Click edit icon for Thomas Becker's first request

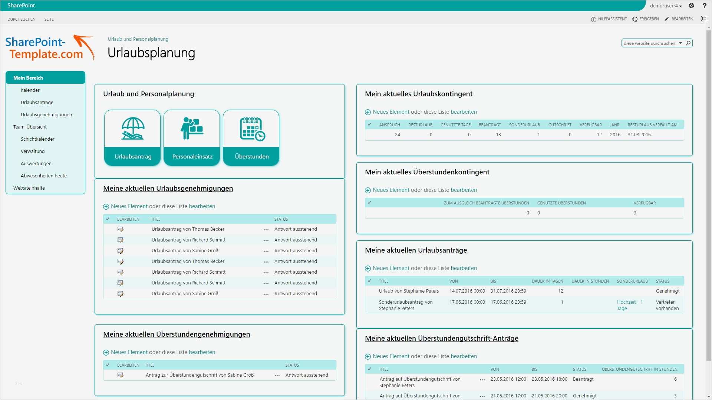120,230
